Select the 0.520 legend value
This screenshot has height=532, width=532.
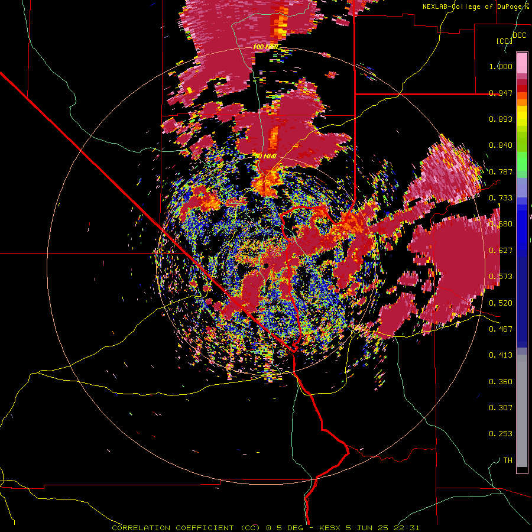pos(501,303)
